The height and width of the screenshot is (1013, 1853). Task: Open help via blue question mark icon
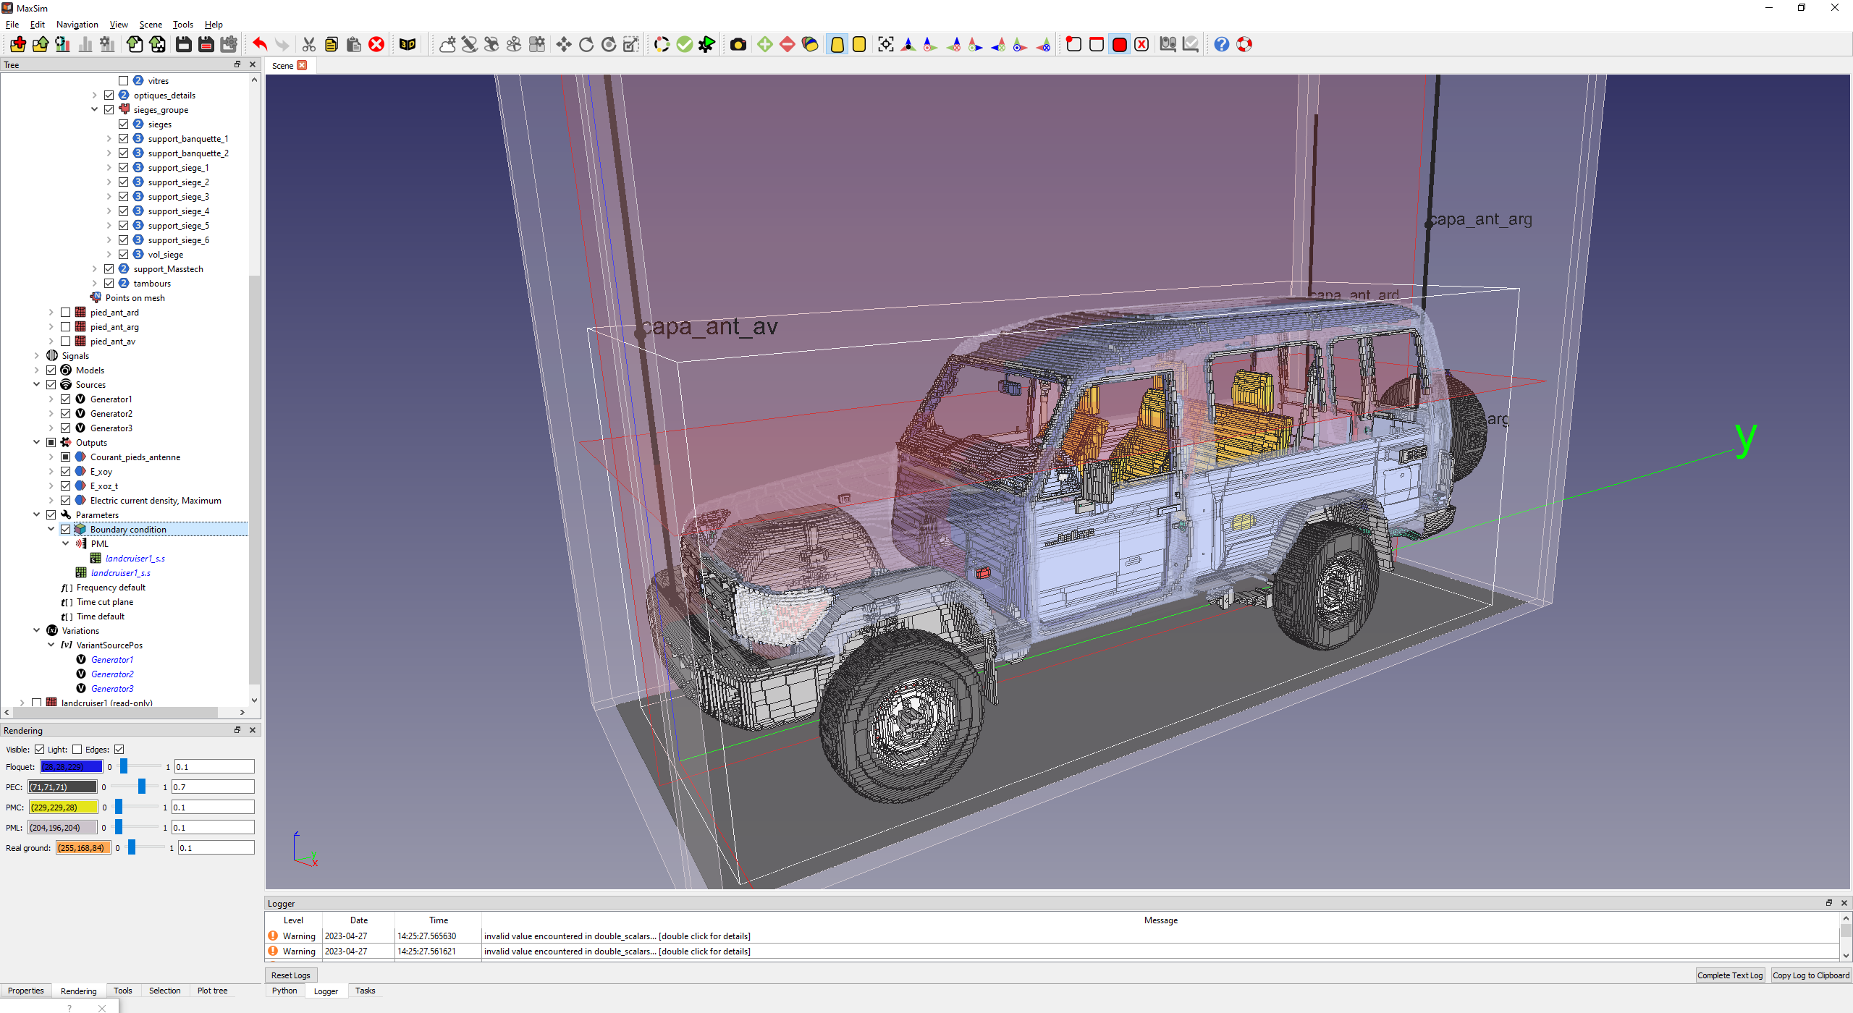pyautogui.click(x=1222, y=45)
